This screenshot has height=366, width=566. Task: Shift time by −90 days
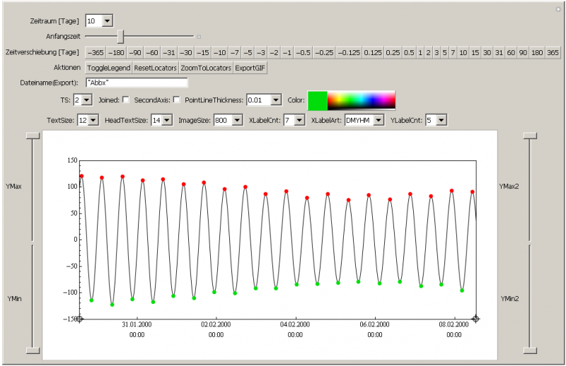[x=135, y=53]
